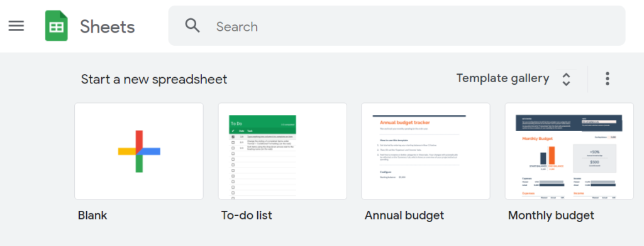Open the Monthly budget template thumbnail

(569, 151)
